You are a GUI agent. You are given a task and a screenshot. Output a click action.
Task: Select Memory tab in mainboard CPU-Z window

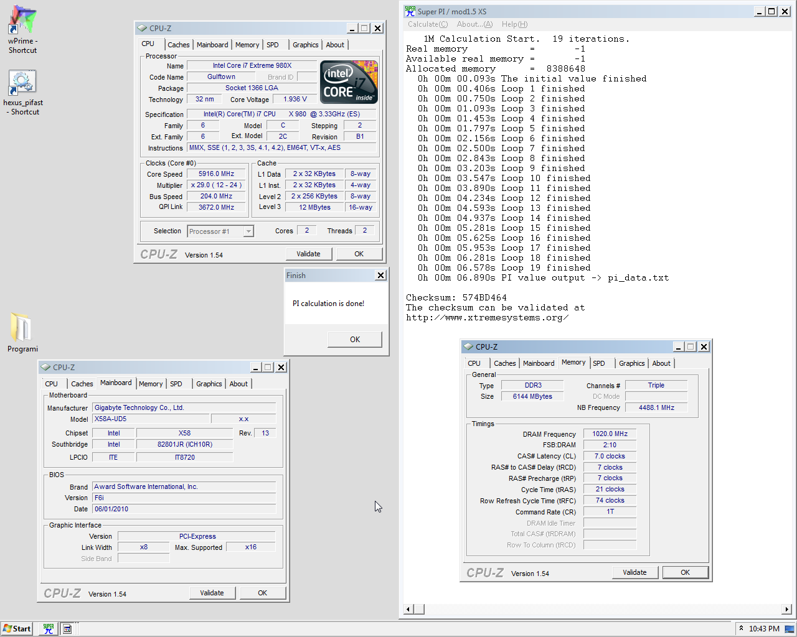point(151,384)
